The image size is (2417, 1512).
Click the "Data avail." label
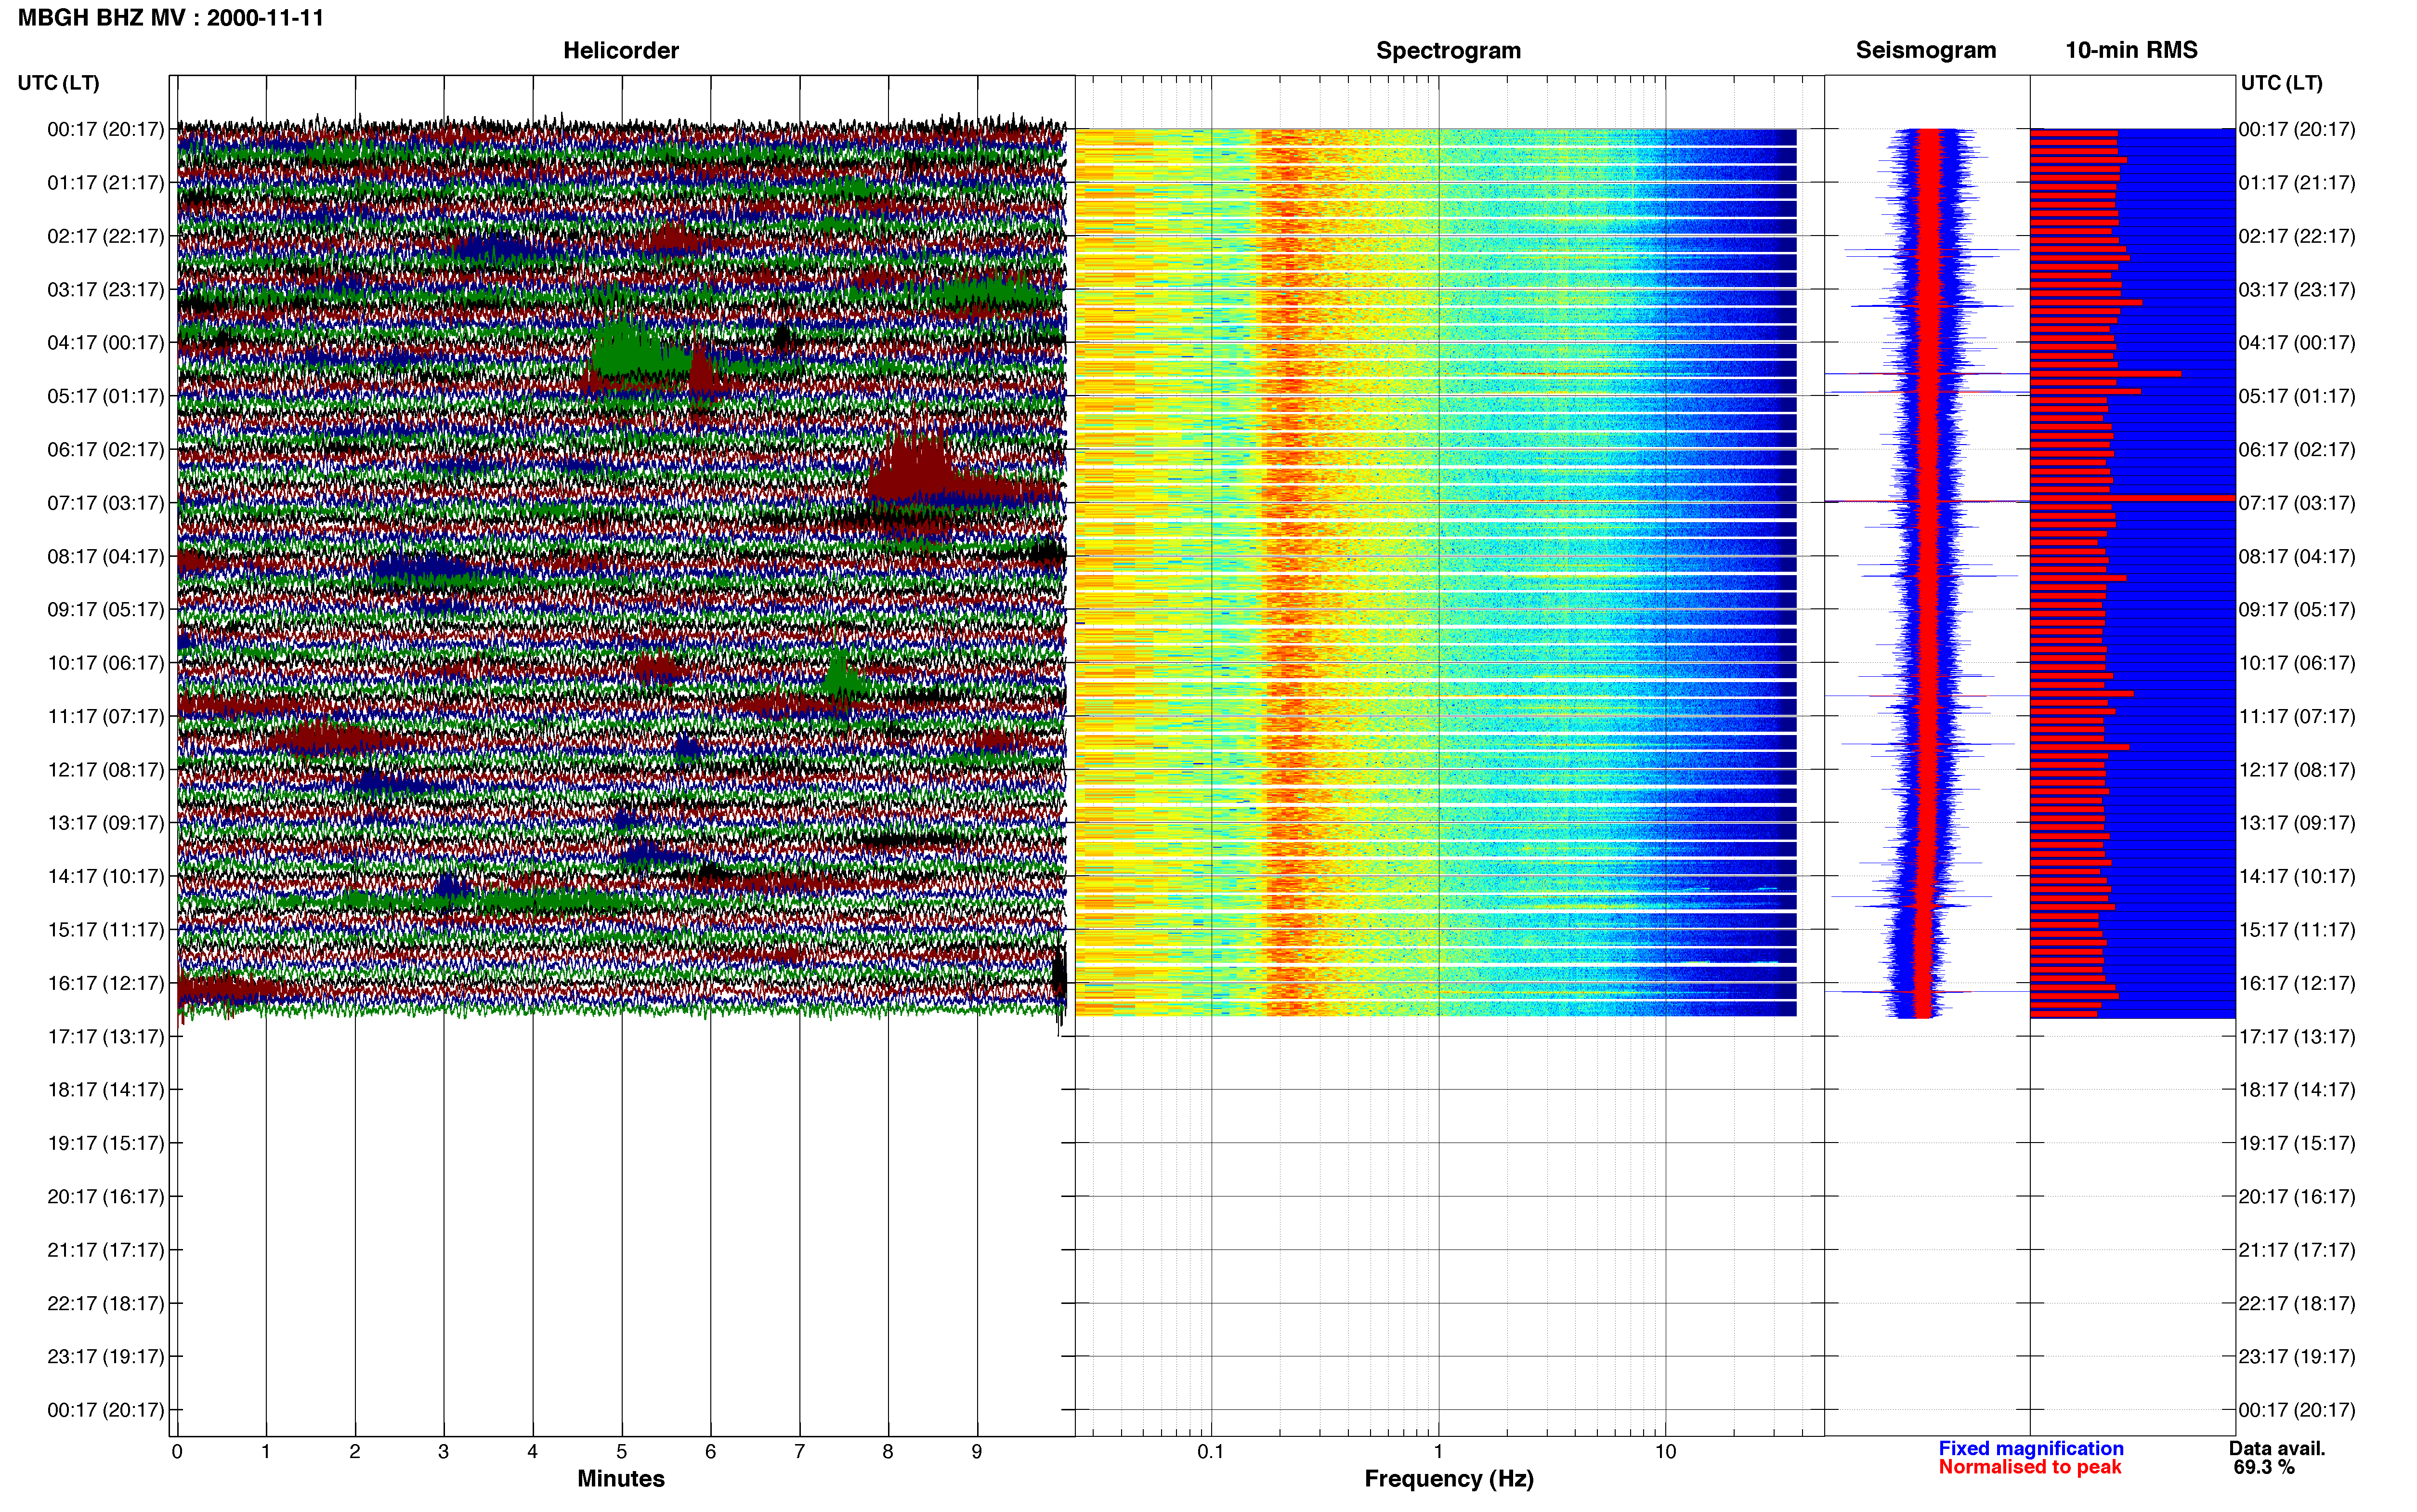2277,1448
